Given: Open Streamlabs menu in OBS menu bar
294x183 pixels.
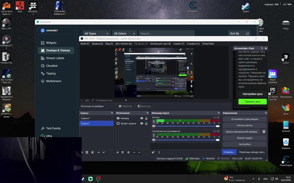Looking at the screenshot, I should click(x=208, y=44).
